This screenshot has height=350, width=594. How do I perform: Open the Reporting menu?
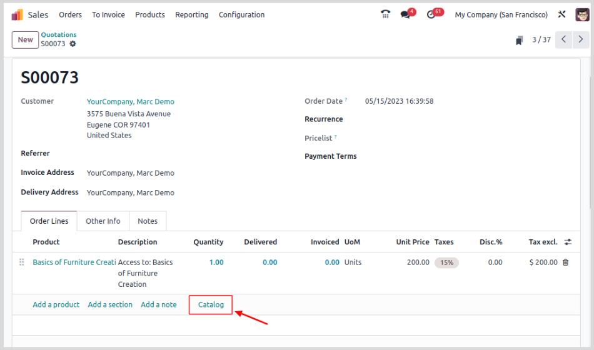point(191,14)
